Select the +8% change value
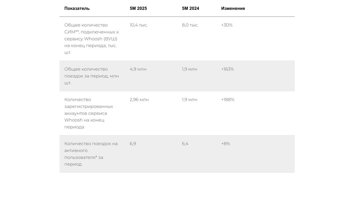The height and width of the screenshot is (199, 353). click(x=226, y=144)
